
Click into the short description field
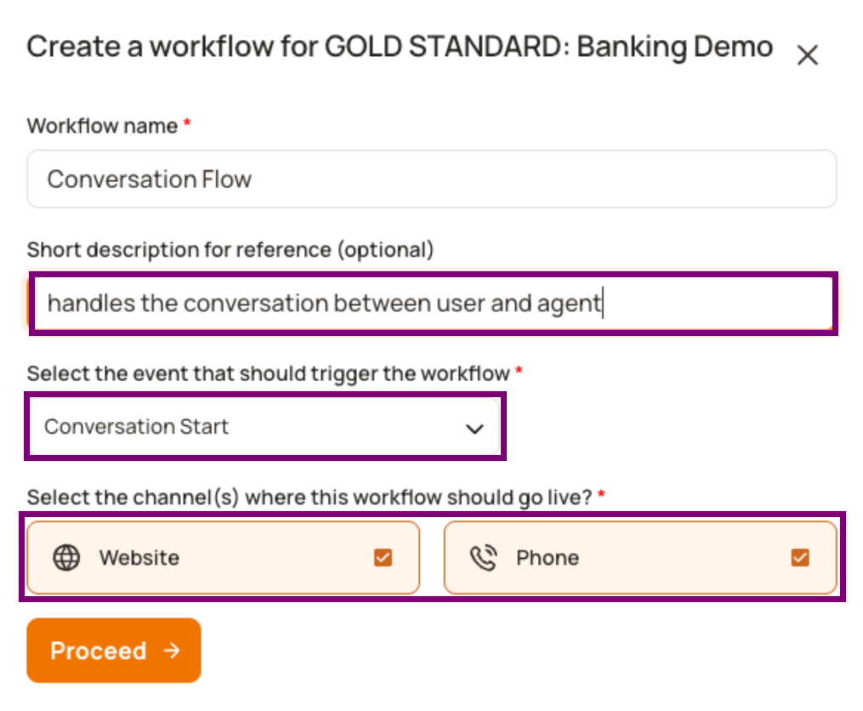(433, 303)
